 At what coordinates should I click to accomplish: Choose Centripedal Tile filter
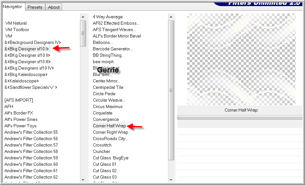(x=108, y=87)
